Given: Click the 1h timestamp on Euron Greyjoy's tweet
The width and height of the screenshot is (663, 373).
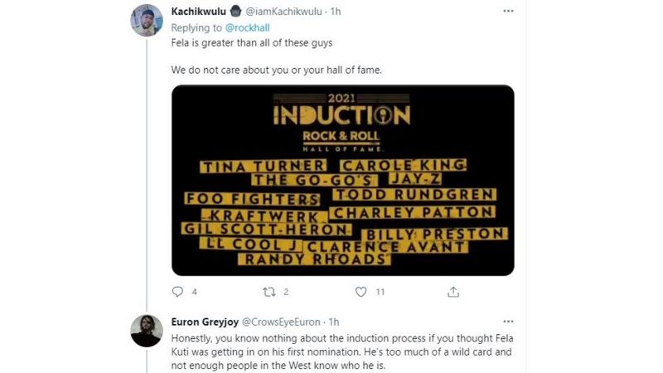Looking at the screenshot, I should [x=334, y=322].
